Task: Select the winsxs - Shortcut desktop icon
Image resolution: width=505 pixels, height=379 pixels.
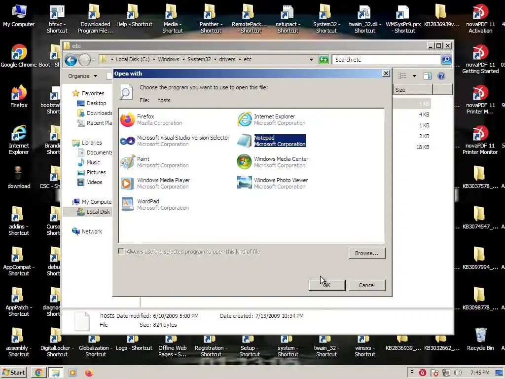Action: pyautogui.click(x=365, y=346)
